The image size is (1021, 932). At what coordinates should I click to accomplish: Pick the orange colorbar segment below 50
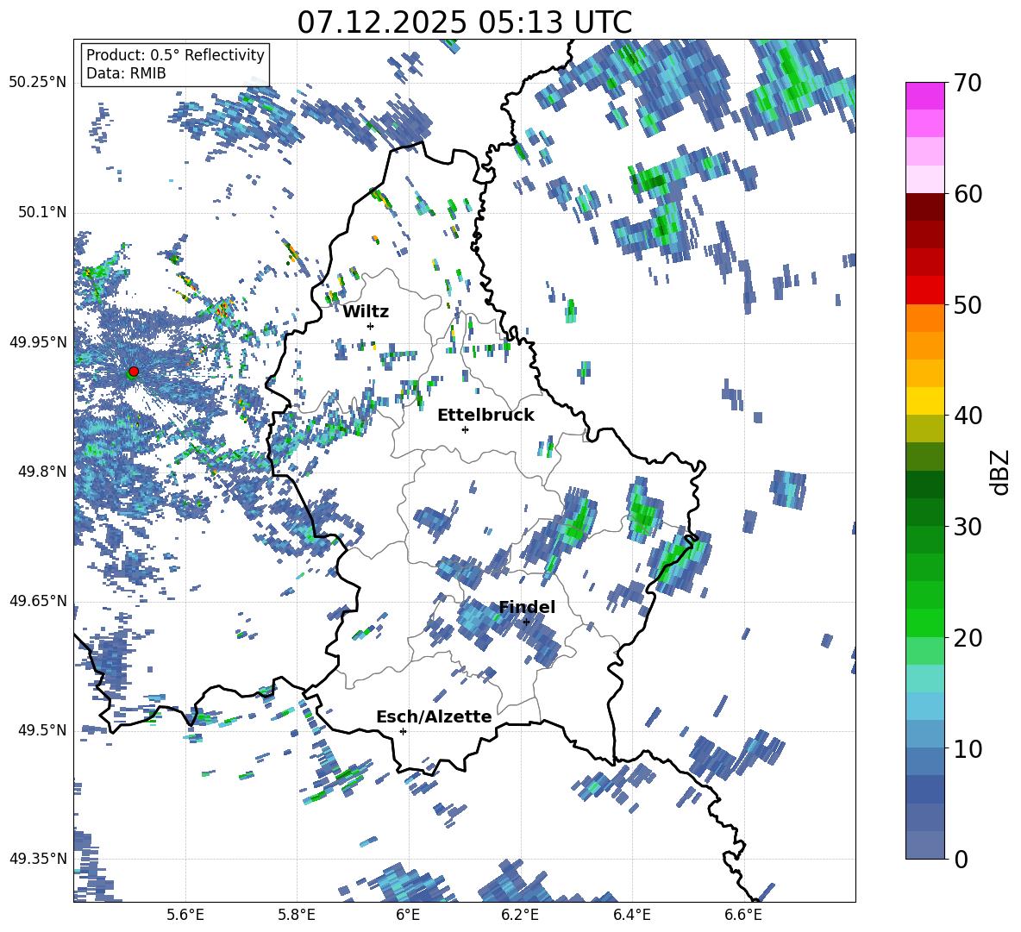pos(924,318)
